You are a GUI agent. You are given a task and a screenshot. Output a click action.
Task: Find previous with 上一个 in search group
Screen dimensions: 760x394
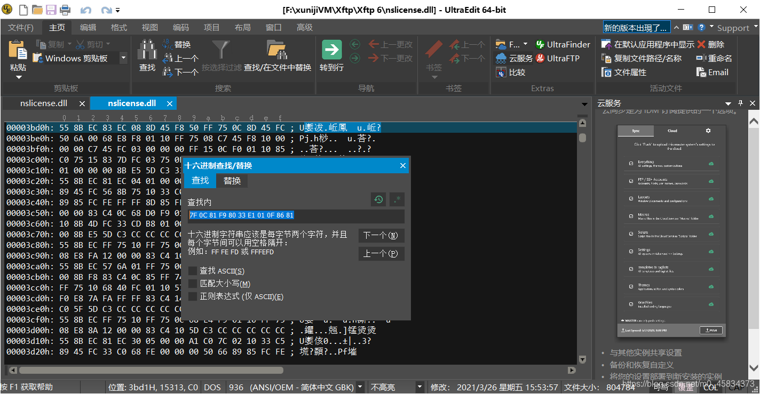pos(180,58)
